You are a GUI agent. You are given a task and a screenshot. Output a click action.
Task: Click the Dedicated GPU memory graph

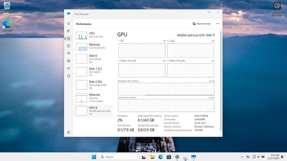(166, 89)
